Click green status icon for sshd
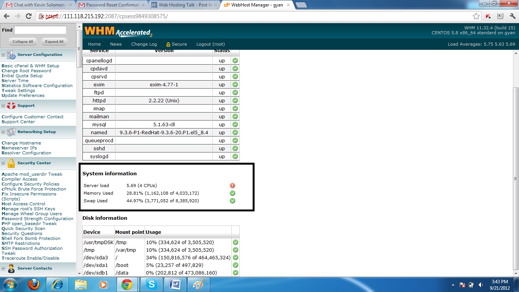 pyautogui.click(x=235, y=148)
